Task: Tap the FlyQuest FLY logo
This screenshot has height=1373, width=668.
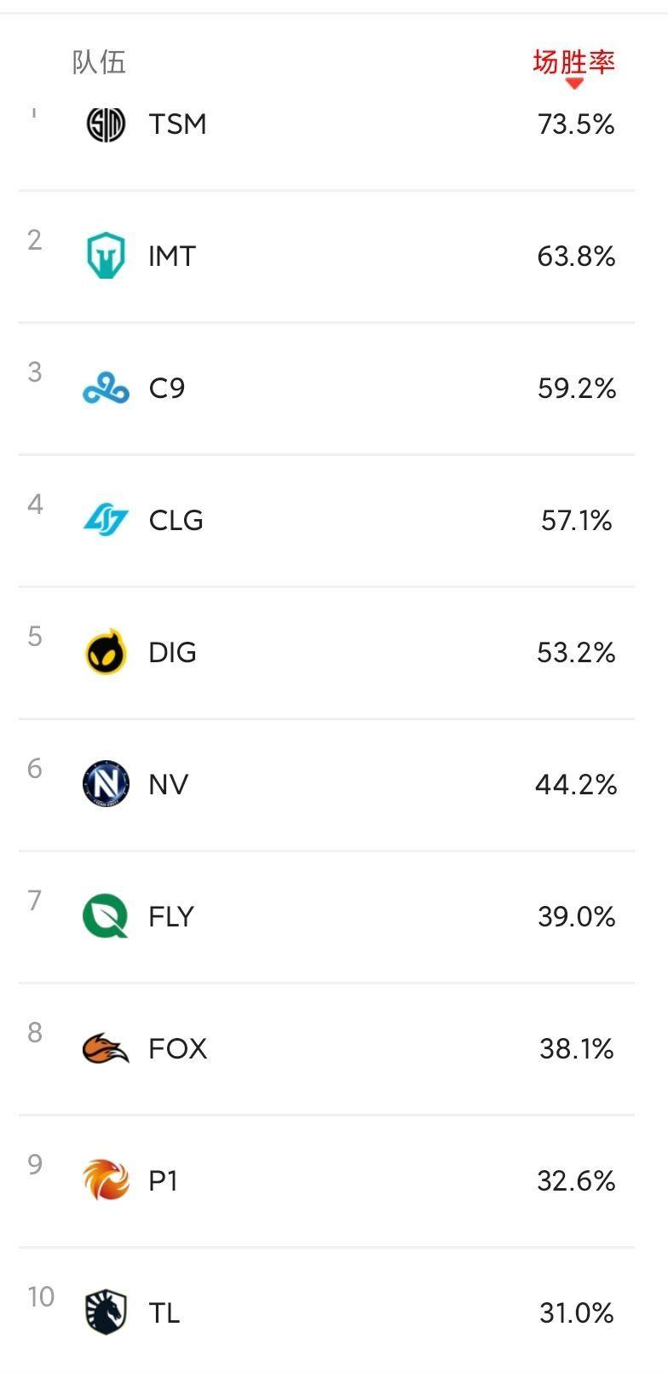Action: [107, 917]
